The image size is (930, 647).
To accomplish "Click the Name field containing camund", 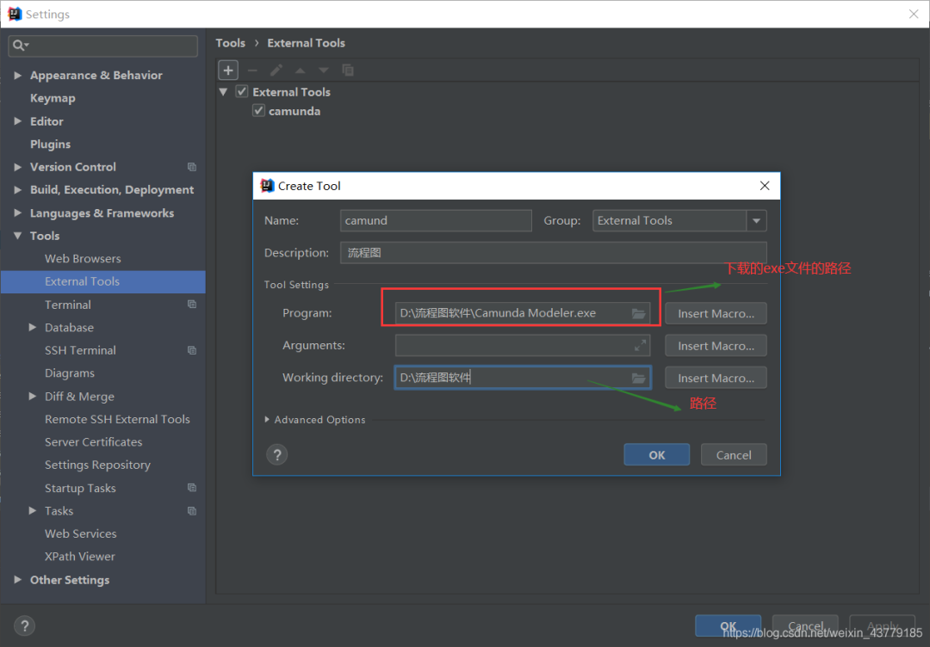I will point(436,221).
